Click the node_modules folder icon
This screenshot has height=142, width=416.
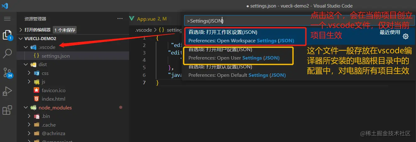(x=33, y=108)
